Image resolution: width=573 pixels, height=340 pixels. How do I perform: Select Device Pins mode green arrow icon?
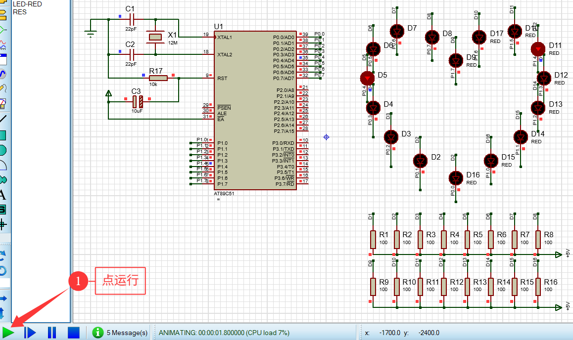(2, 30)
